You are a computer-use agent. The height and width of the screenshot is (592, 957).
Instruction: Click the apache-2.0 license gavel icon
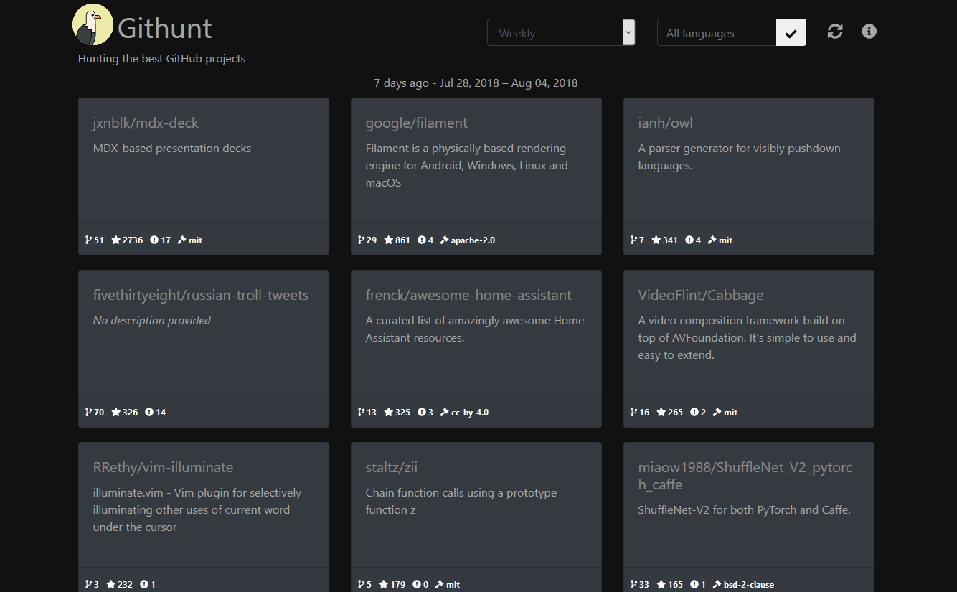click(445, 240)
